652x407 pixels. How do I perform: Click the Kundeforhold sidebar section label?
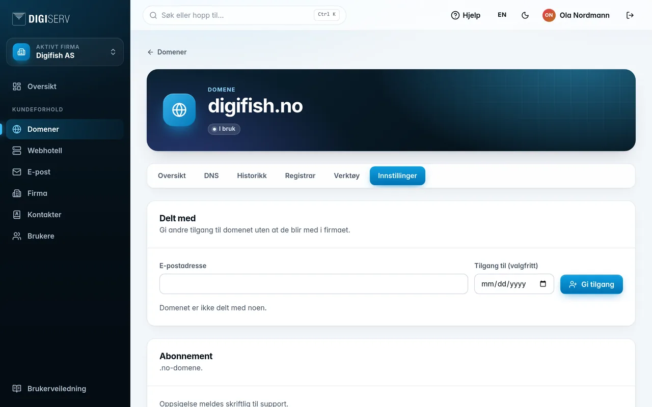pyautogui.click(x=38, y=109)
